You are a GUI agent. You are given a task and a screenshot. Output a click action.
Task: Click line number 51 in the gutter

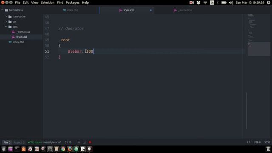(x=47, y=51)
